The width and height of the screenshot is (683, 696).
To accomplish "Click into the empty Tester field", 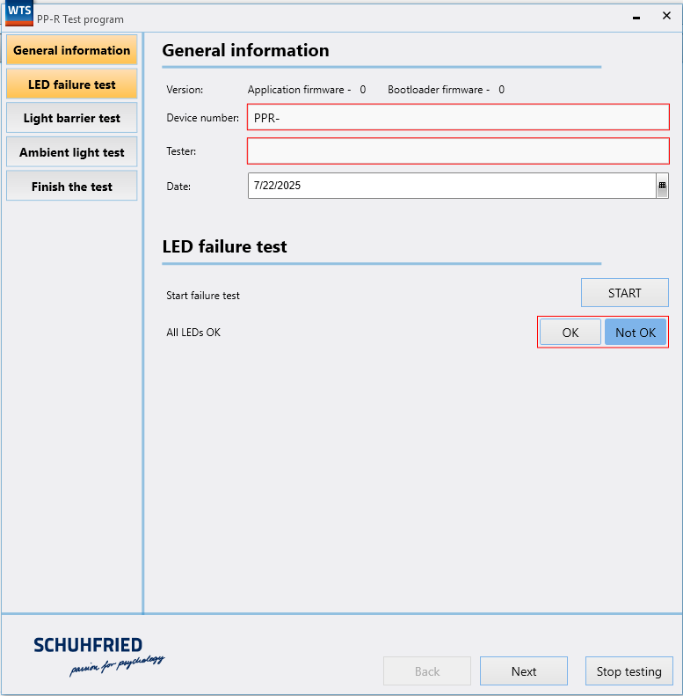I will pyautogui.click(x=458, y=151).
